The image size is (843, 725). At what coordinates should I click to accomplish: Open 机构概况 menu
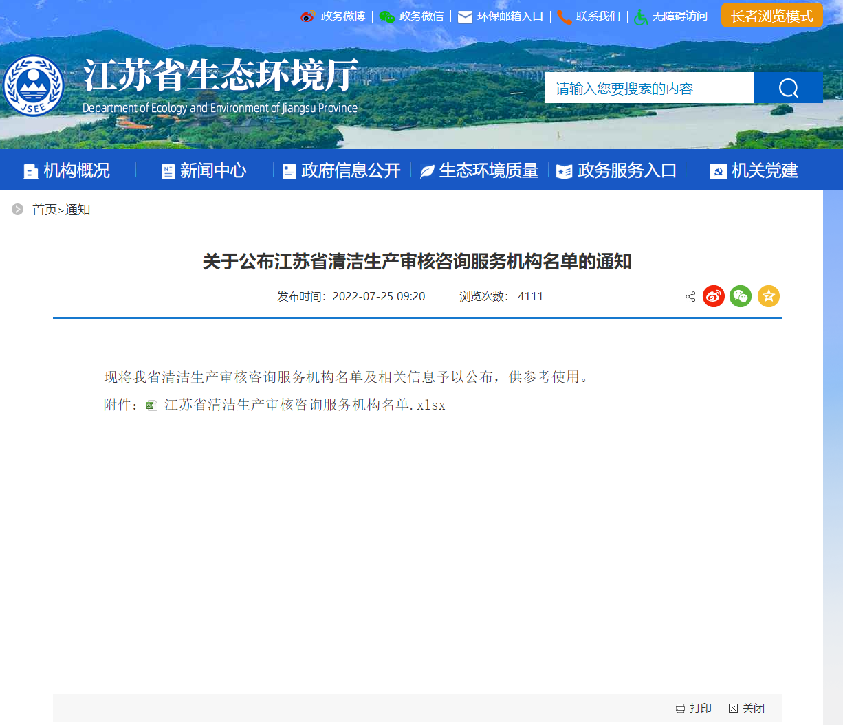pyautogui.click(x=76, y=170)
